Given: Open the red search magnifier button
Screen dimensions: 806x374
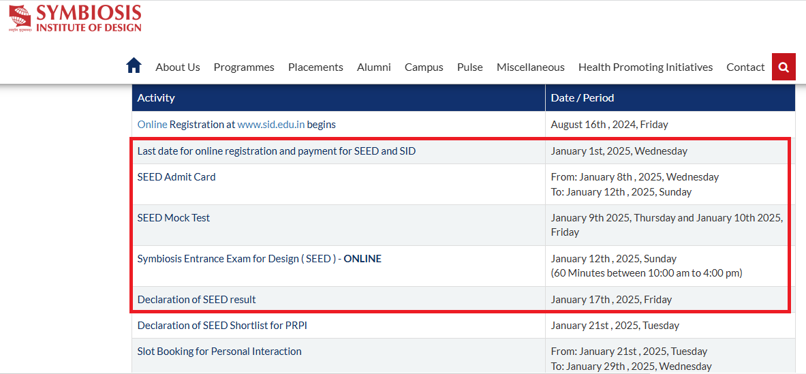Looking at the screenshot, I should 784,67.
